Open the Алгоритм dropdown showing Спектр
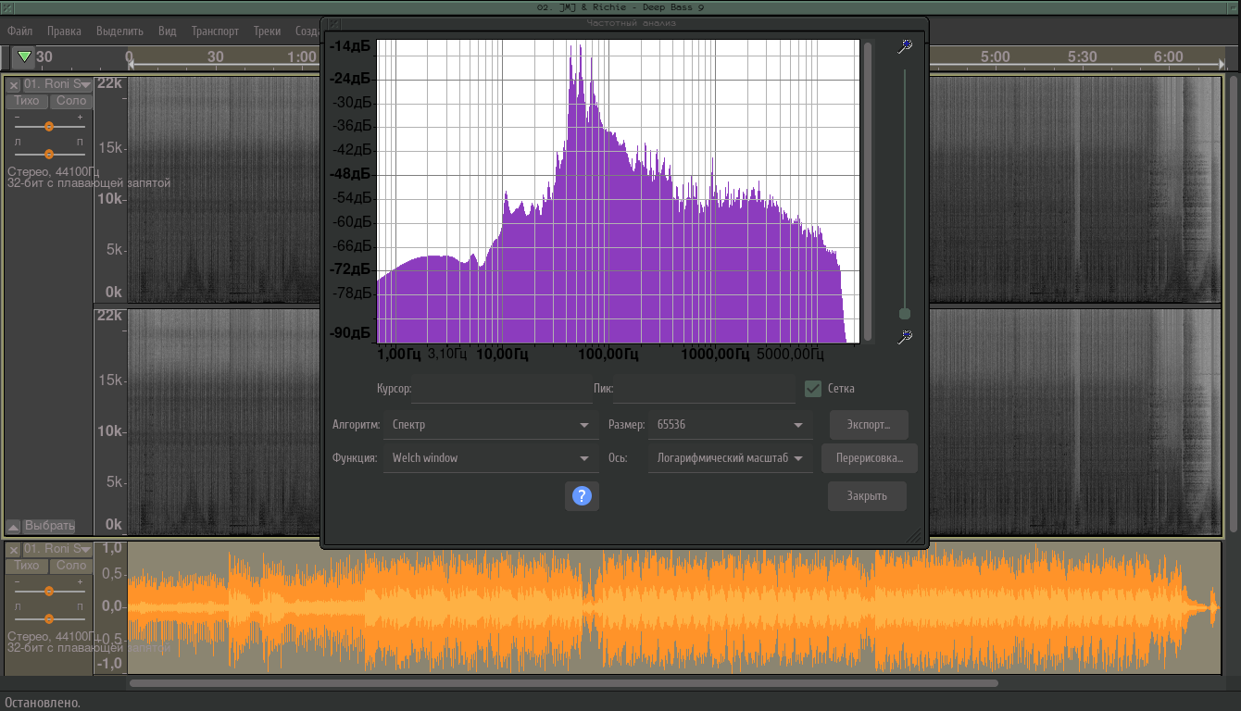This screenshot has height=711, width=1241. (x=491, y=425)
